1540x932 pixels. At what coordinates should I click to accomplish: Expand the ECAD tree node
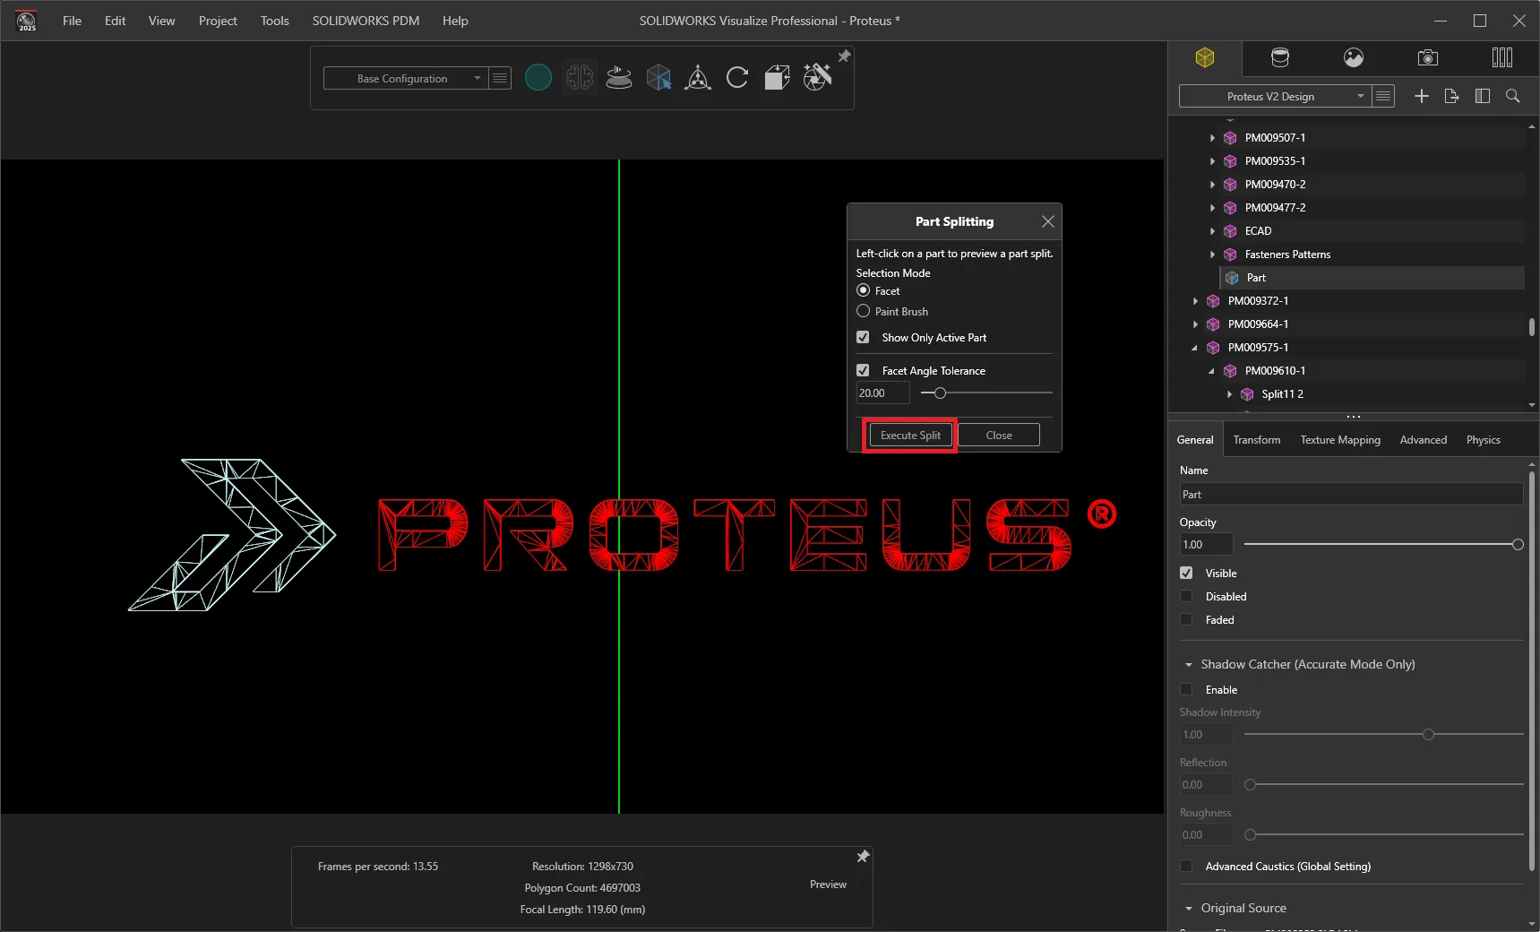click(x=1212, y=231)
